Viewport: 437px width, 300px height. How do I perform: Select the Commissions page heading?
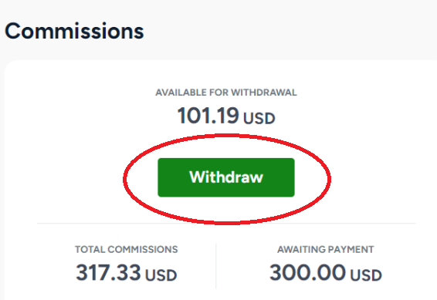(74, 31)
